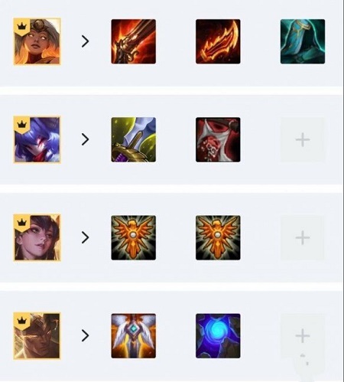344x382 pixels.
Task: Click the blue swirling orb item icon
Action: pyautogui.click(x=218, y=336)
